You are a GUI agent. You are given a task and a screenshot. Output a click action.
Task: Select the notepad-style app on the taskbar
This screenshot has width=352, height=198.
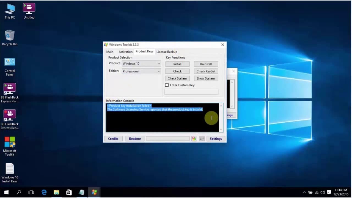tap(82, 193)
